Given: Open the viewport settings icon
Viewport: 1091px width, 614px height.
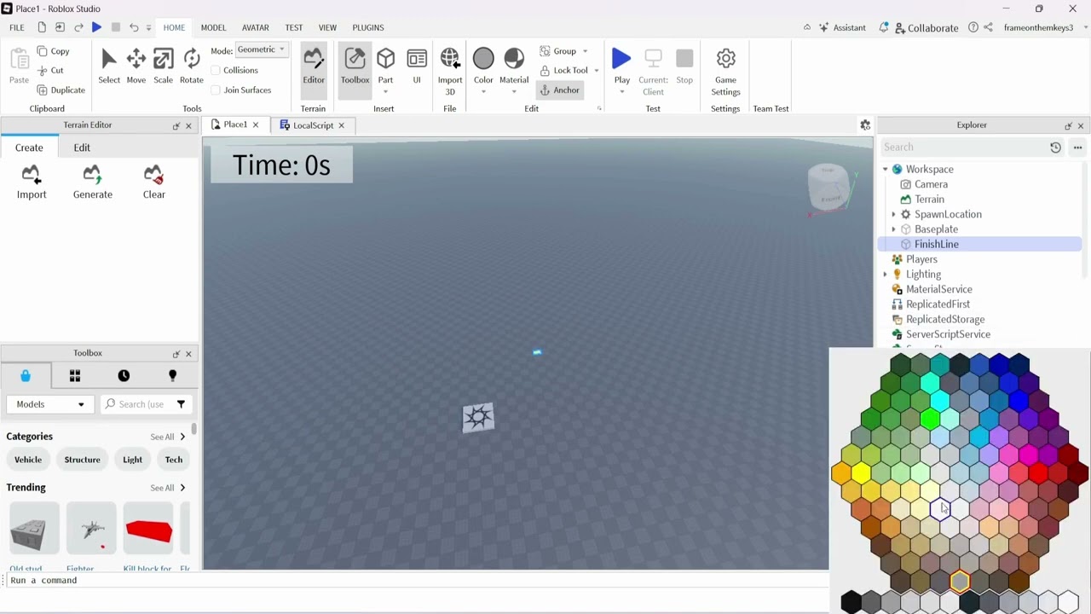Looking at the screenshot, I should click(x=865, y=125).
